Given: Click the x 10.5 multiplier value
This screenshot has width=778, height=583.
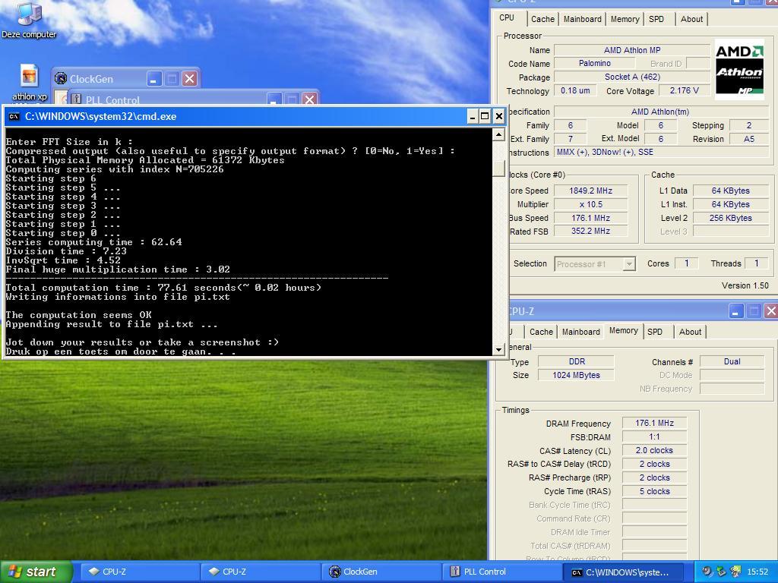Looking at the screenshot, I should click(590, 204).
